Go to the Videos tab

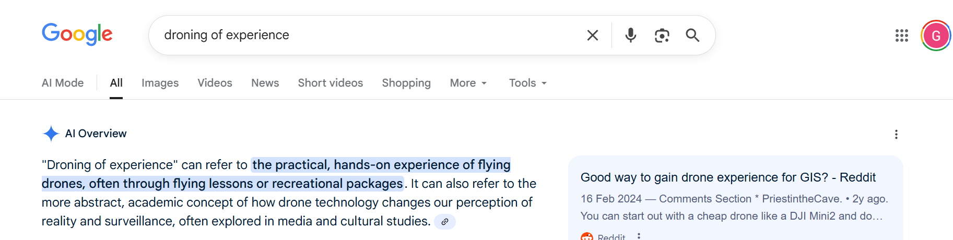(x=215, y=83)
